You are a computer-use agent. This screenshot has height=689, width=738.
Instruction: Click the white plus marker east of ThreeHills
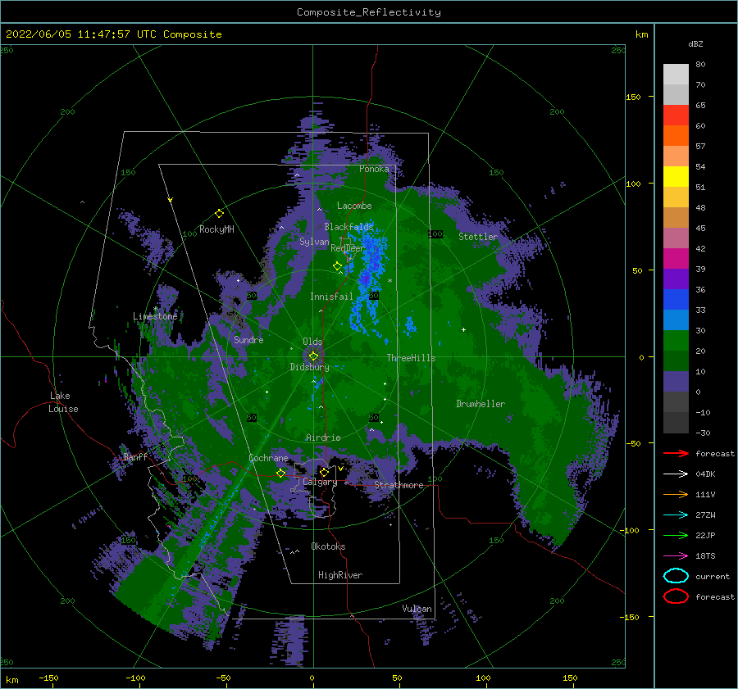463,329
